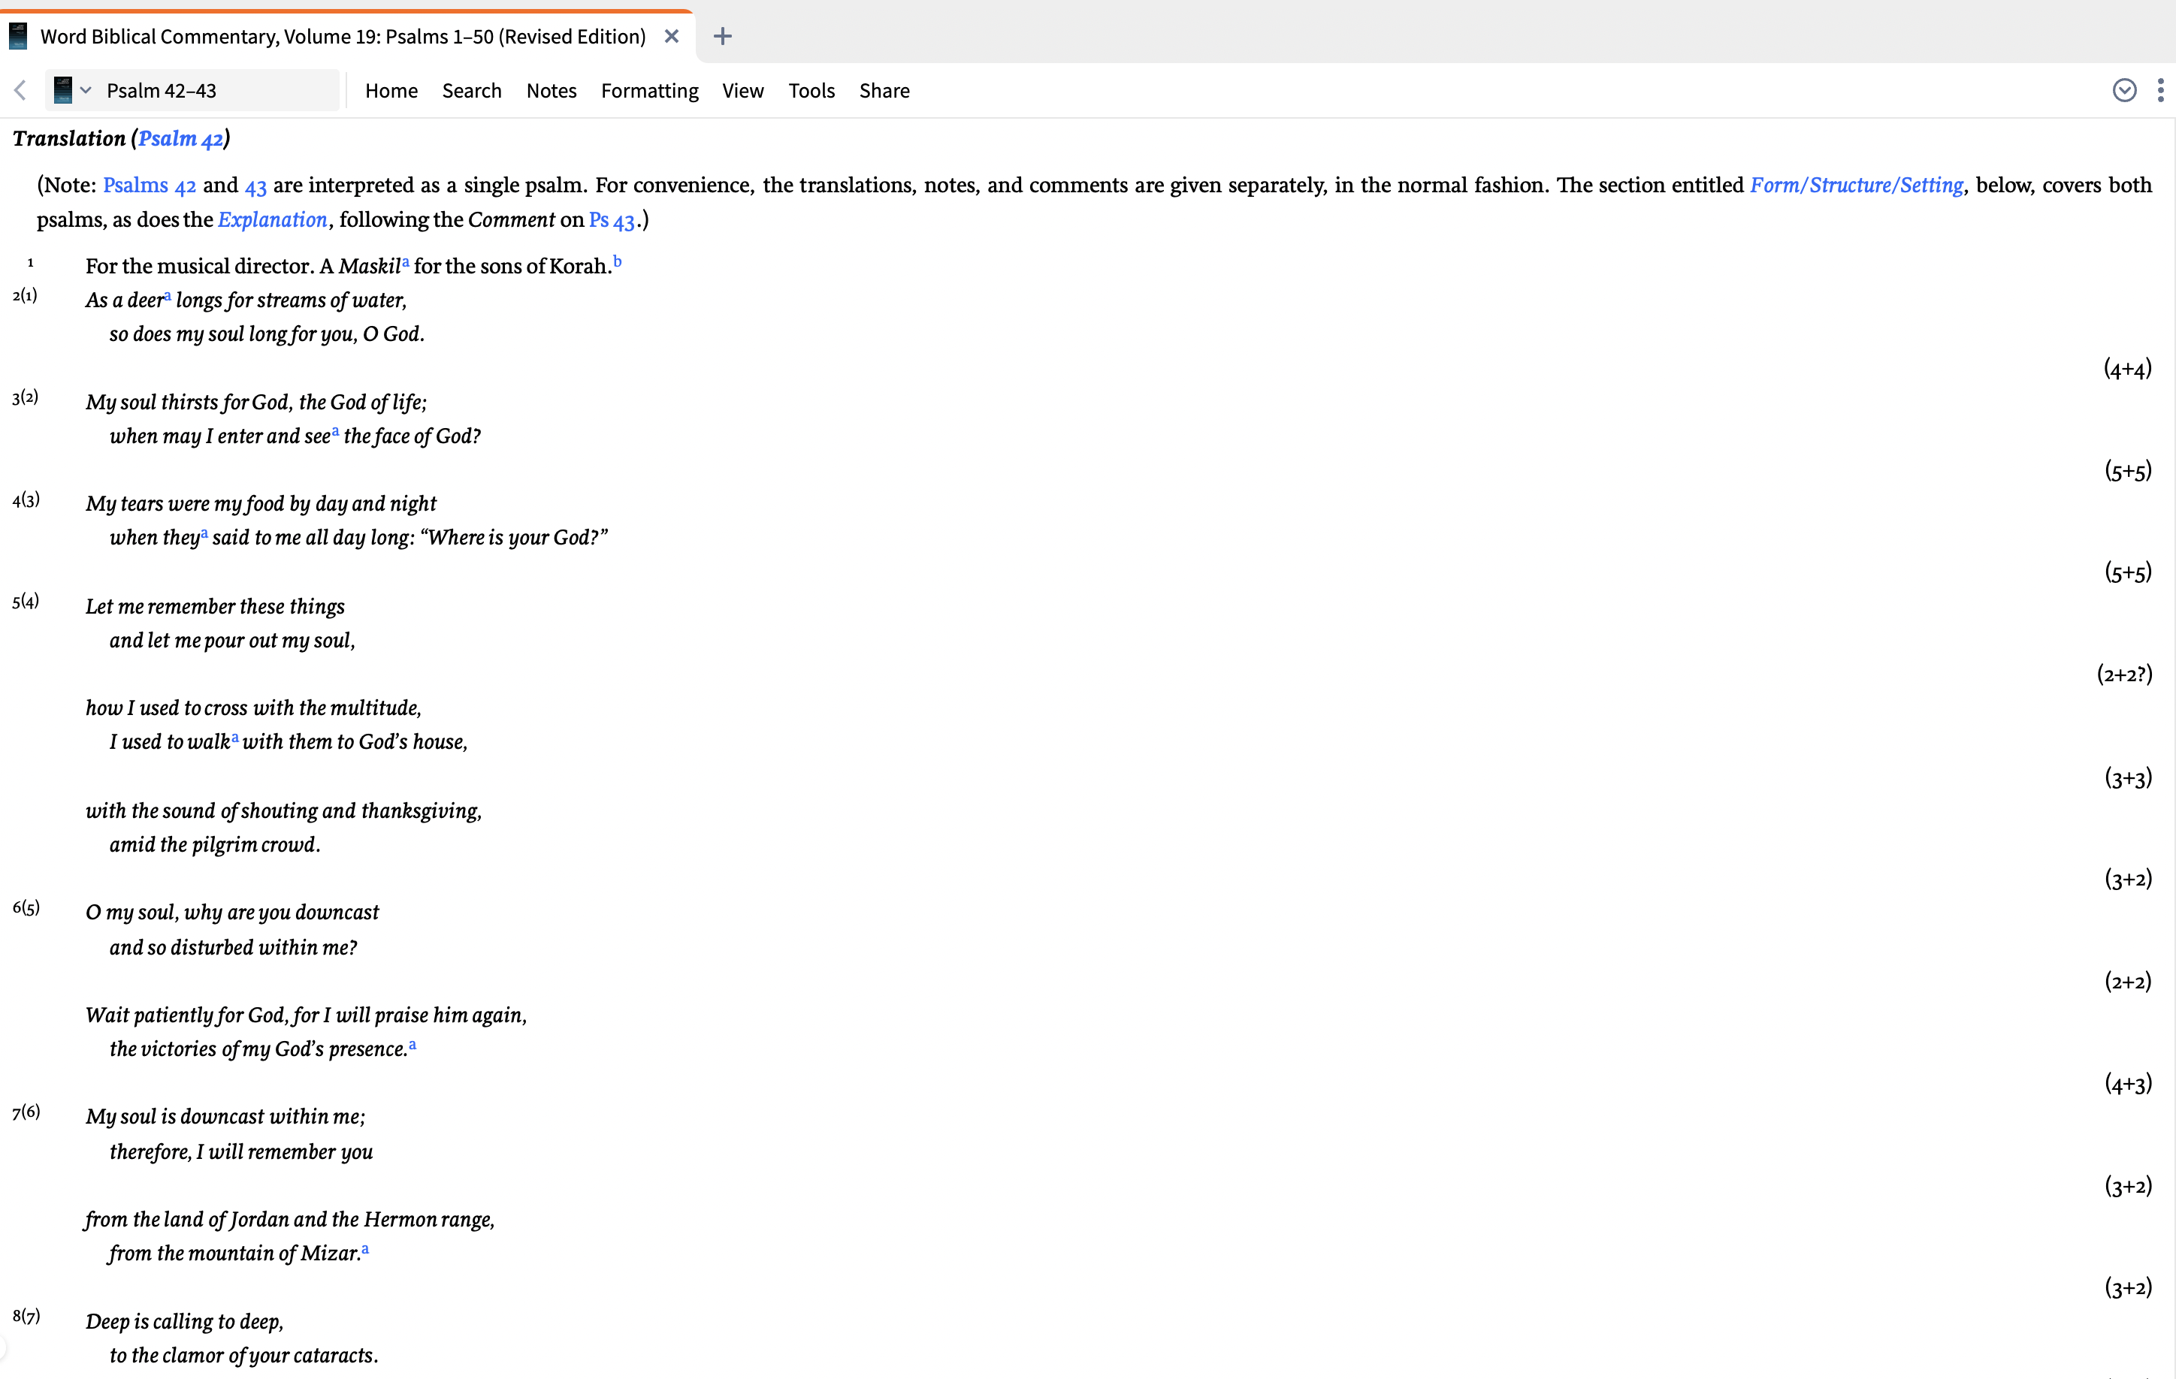Select the Word Biblical Commentary Volume 19 tab
The image size is (2176, 1379).
point(348,36)
